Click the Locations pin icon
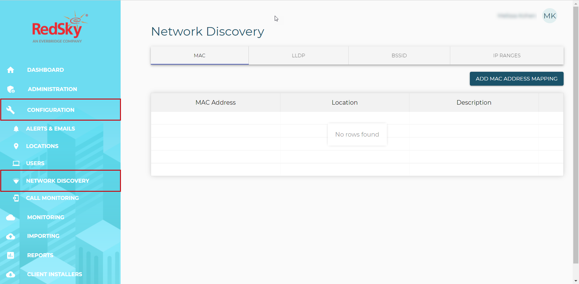 [16, 146]
